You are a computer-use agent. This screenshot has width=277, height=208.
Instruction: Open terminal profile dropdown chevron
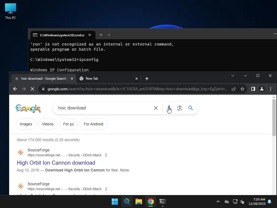(109, 35)
